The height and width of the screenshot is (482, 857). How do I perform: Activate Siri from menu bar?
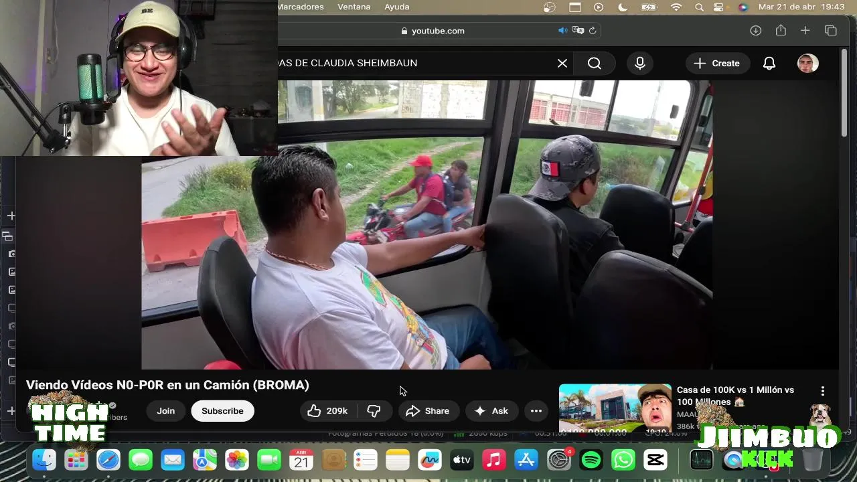pos(743,7)
